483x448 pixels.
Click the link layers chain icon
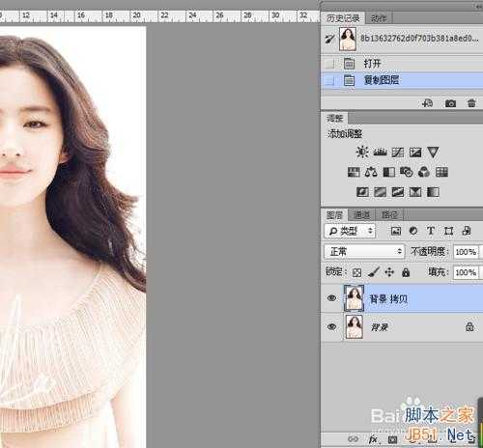[x=354, y=439]
